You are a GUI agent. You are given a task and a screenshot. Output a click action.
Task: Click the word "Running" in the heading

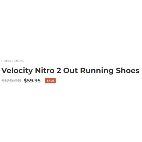click(x=97, y=71)
